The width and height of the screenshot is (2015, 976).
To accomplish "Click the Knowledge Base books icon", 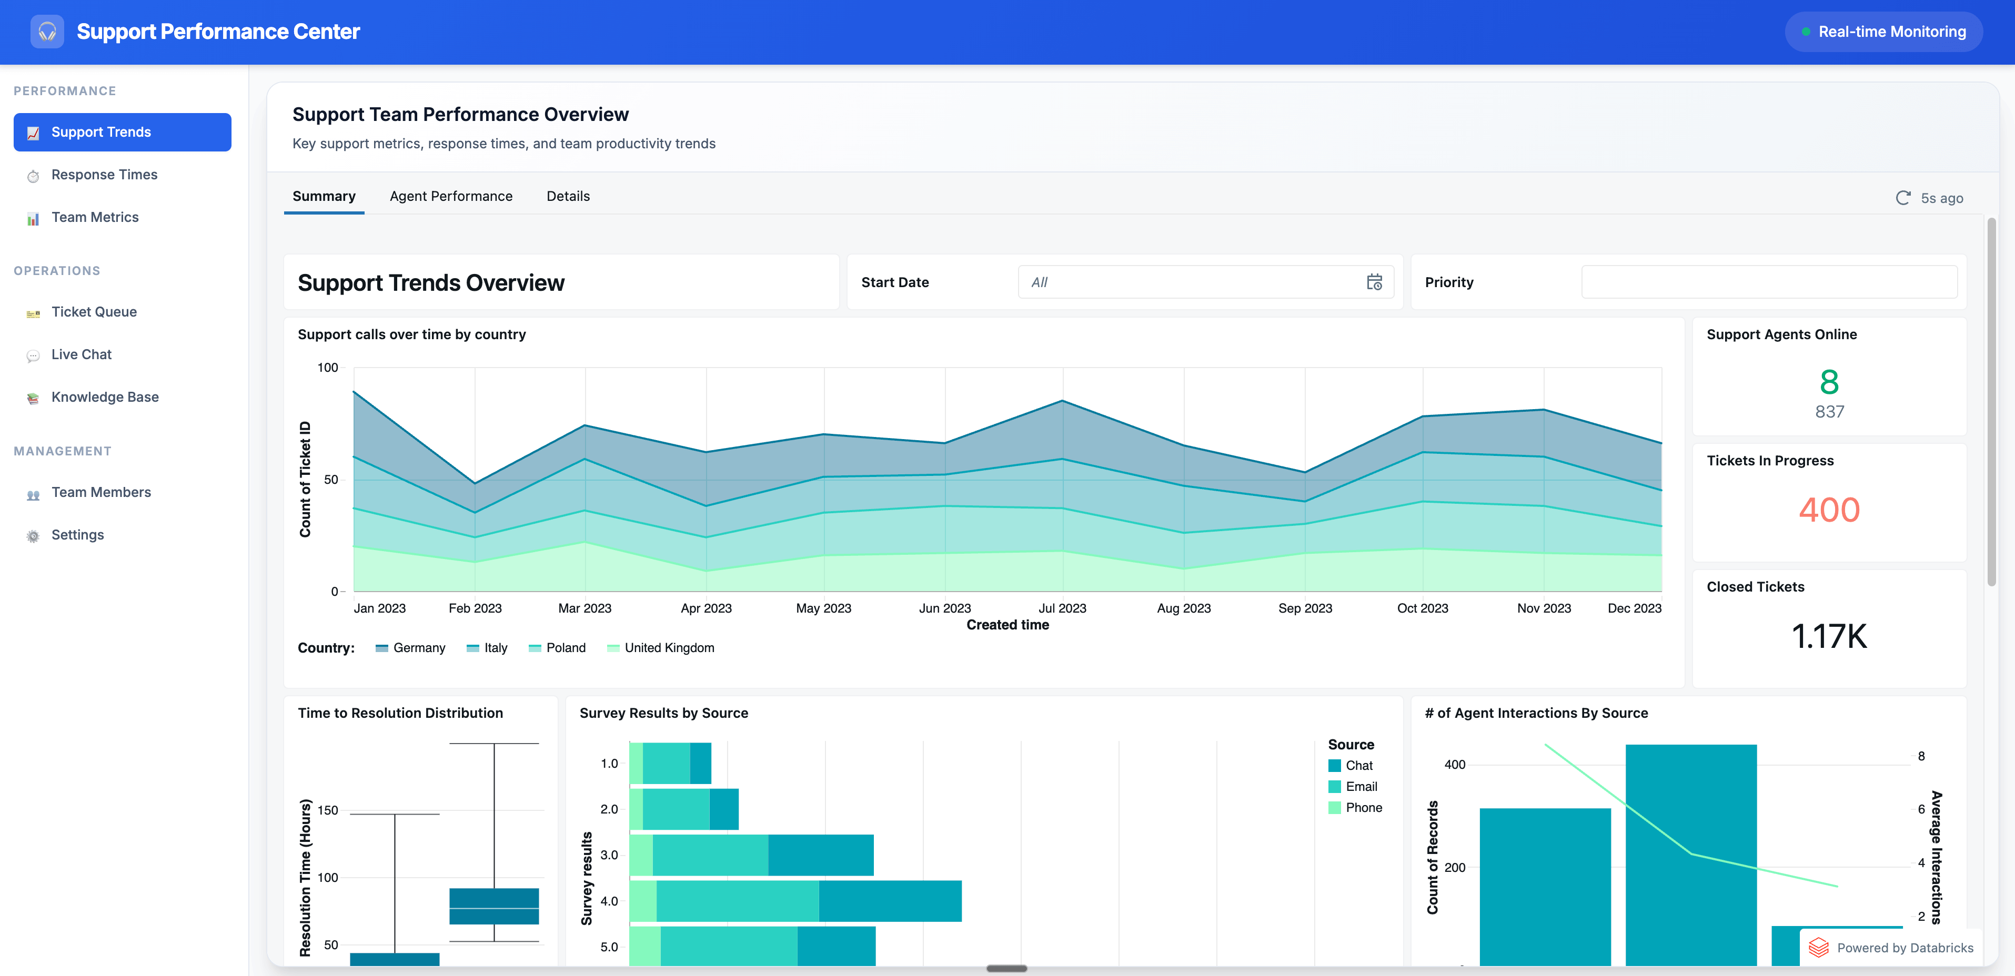I will (33, 397).
